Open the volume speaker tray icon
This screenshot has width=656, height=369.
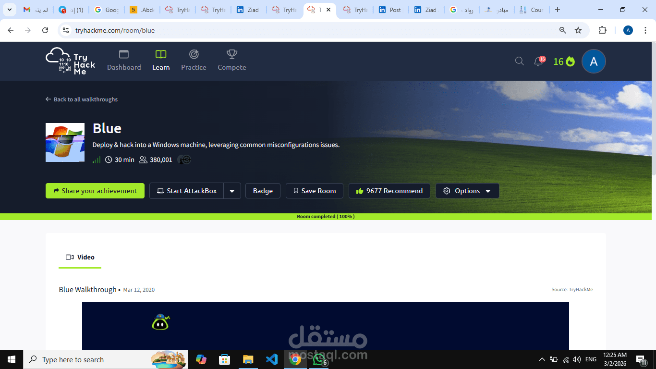coord(577,359)
